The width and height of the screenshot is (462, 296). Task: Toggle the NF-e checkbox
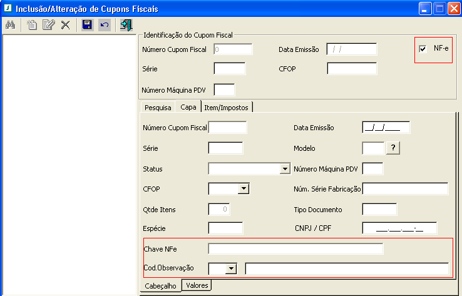(423, 49)
